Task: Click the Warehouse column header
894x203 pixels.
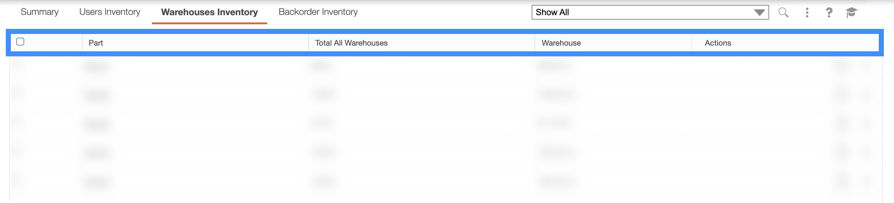Action: (x=561, y=43)
